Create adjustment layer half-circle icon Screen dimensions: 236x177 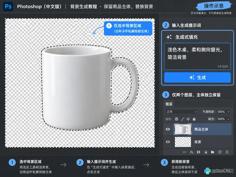206,152
